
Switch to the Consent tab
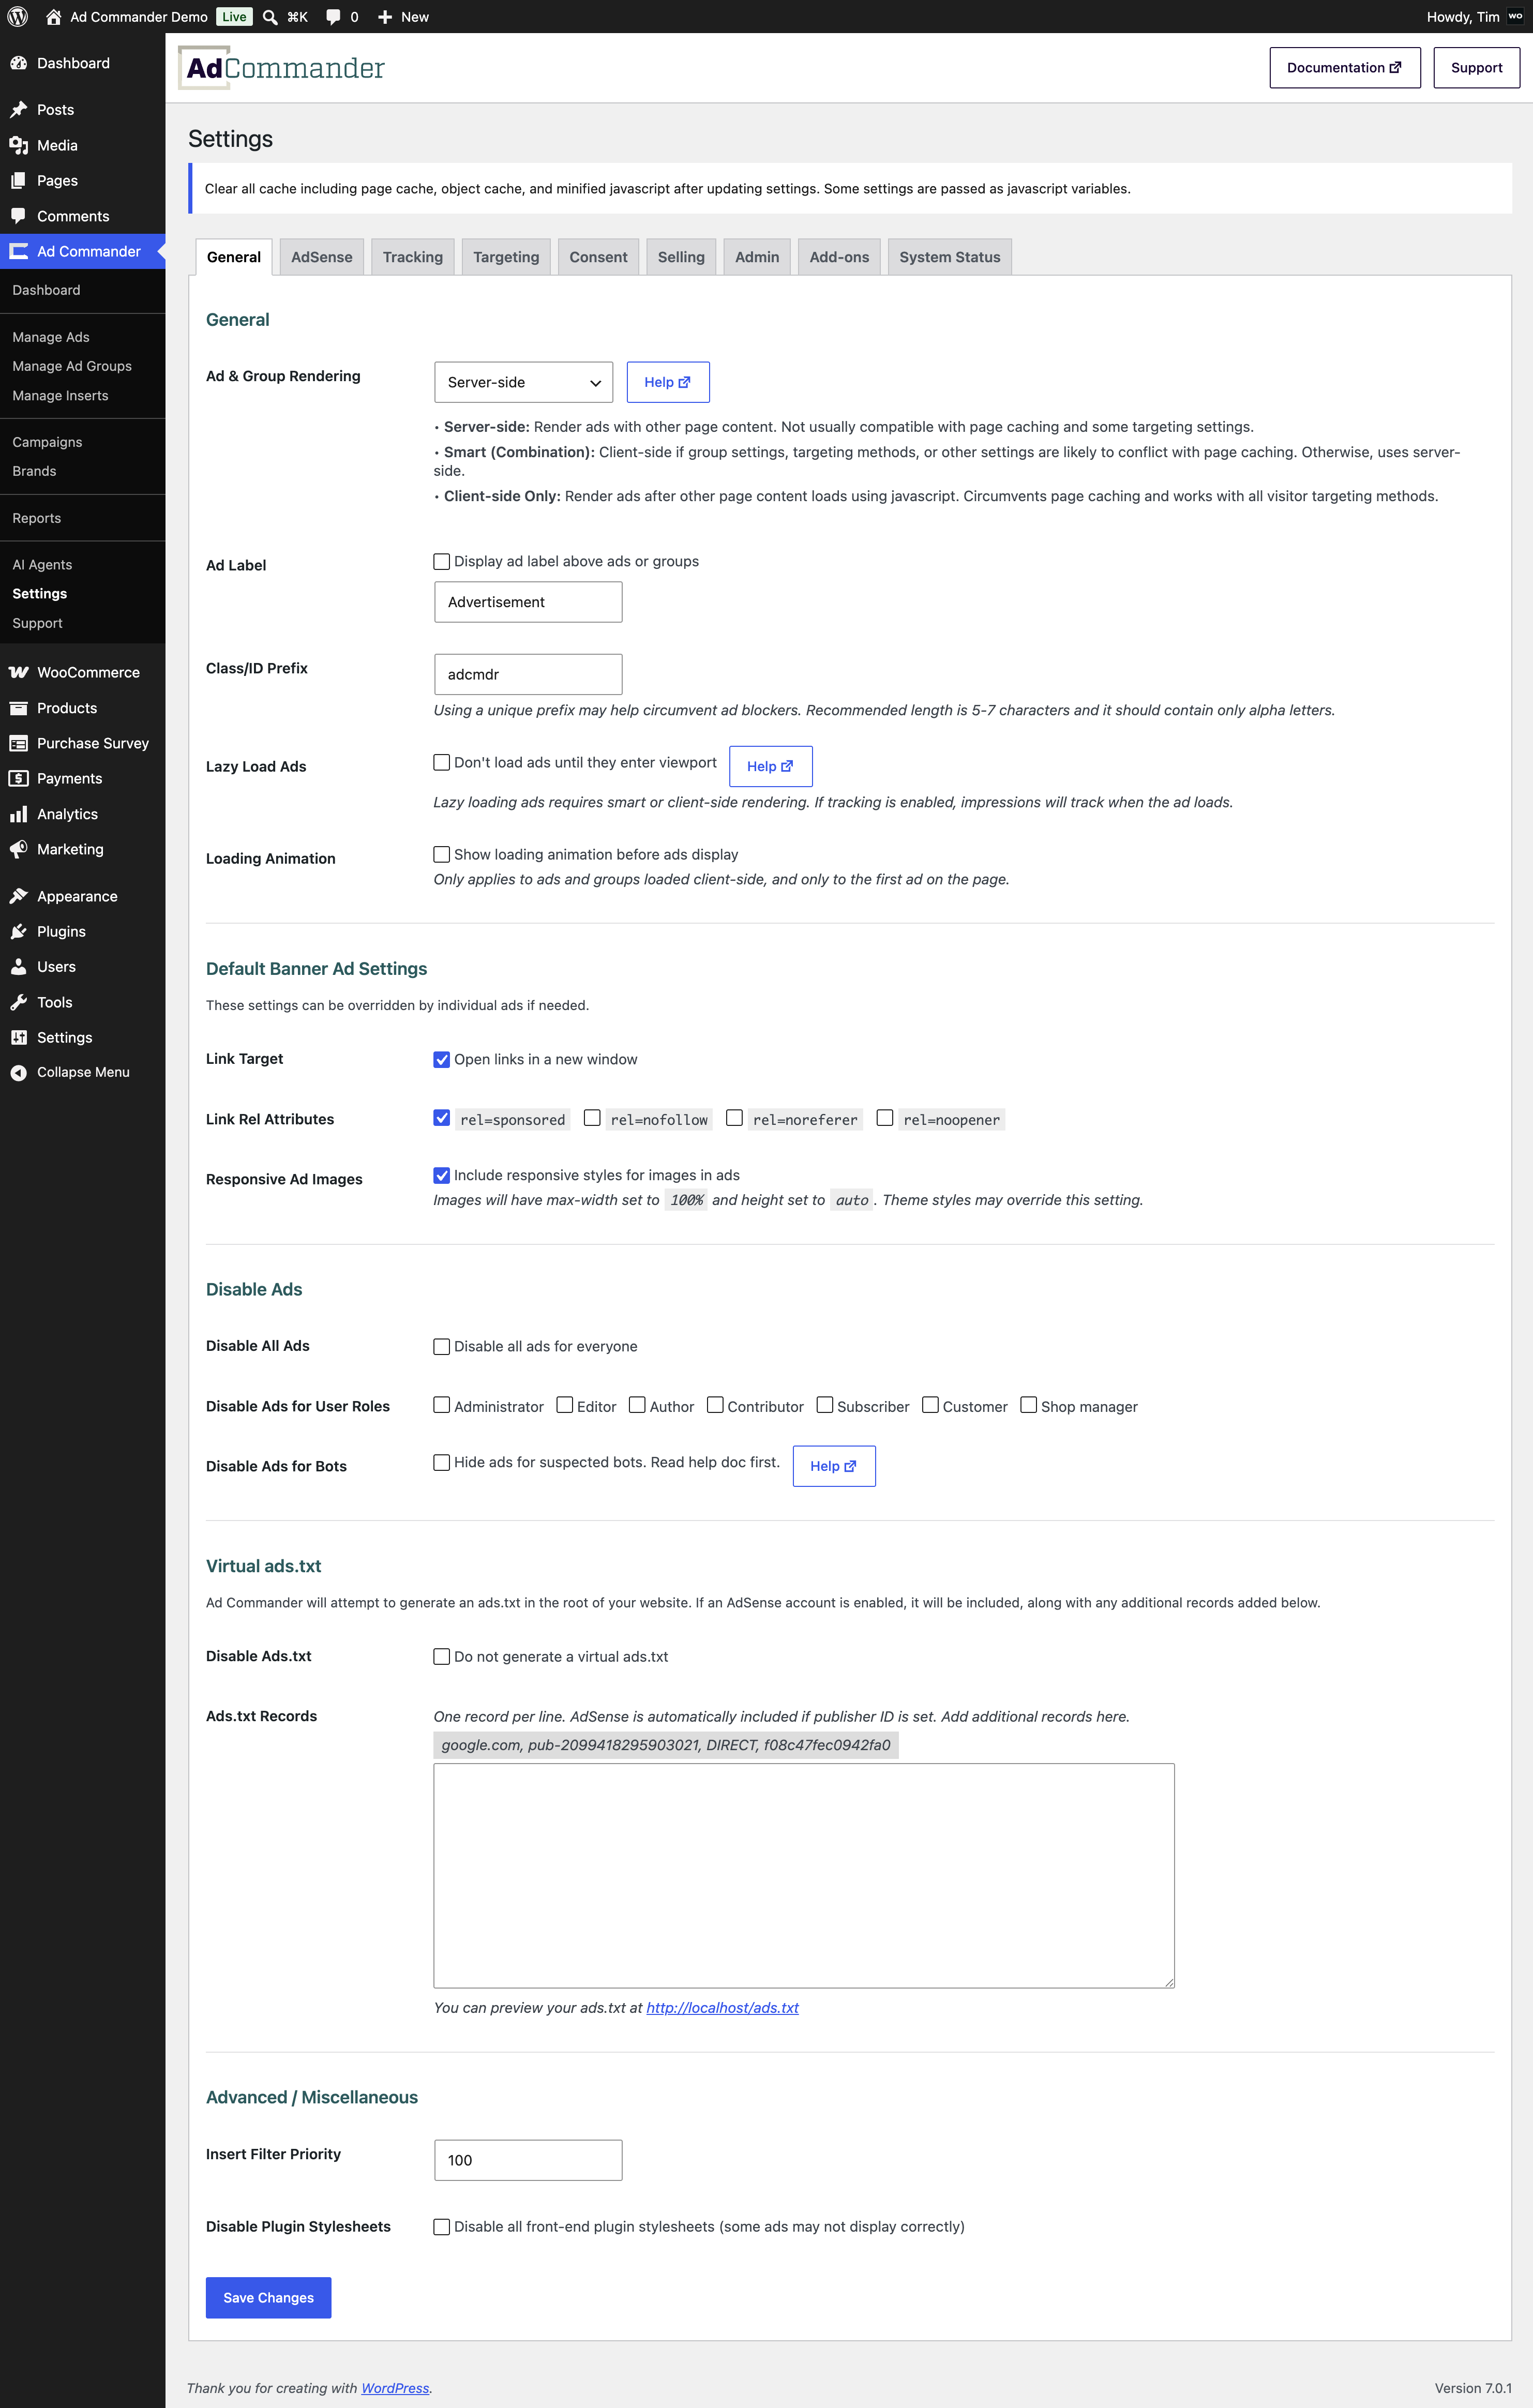tap(598, 257)
